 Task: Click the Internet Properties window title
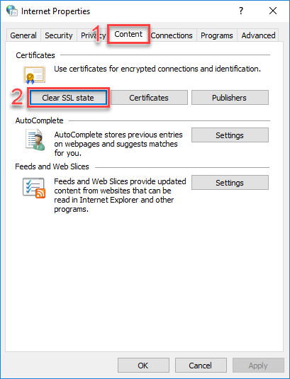55,11
